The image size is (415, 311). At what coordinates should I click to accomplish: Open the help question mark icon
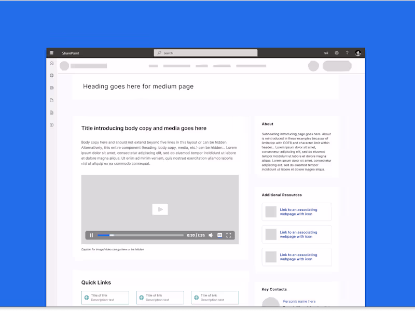[347, 53]
